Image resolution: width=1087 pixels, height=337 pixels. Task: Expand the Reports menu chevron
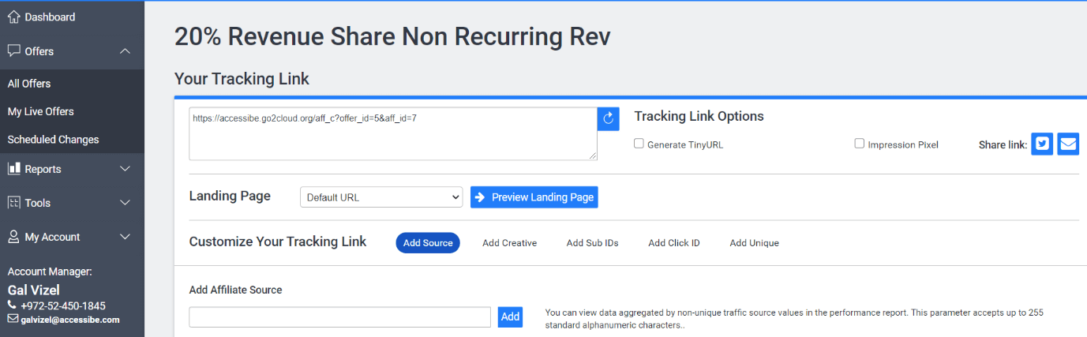coord(125,169)
